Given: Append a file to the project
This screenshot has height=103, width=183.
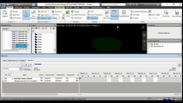Looking at the screenshot, I should [x=5, y=14].
